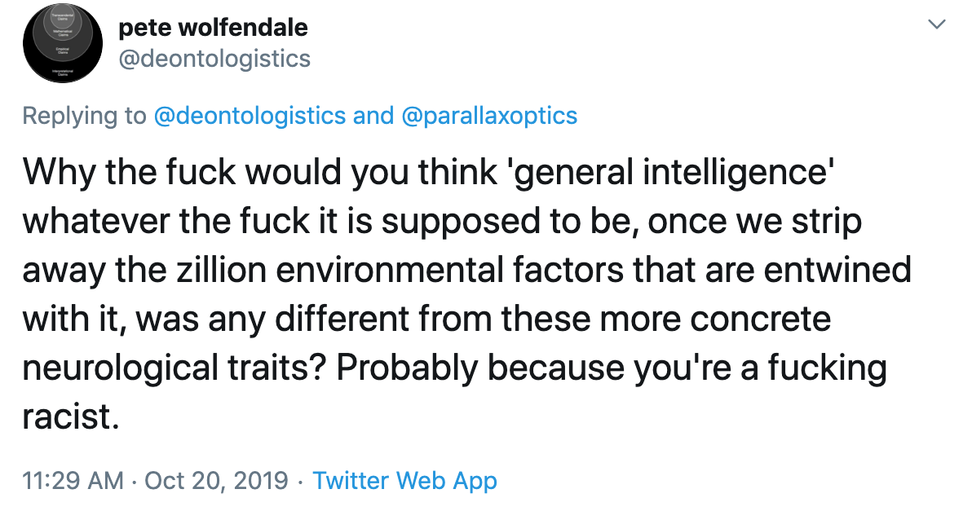Click the word 'and' between the mentions
This screenshot has width=972, height=520.
click(373, 116)
